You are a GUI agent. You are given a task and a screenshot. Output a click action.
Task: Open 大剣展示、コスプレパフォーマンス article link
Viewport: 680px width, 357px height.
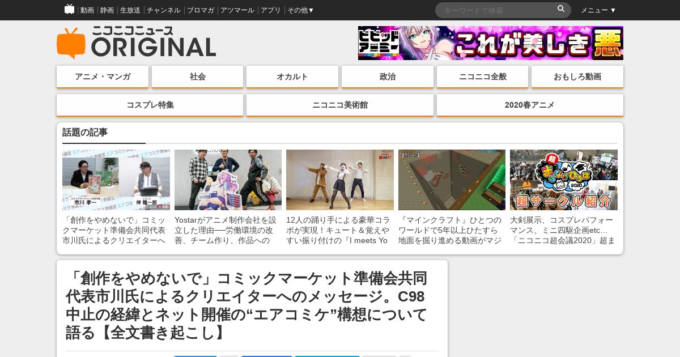564,230
